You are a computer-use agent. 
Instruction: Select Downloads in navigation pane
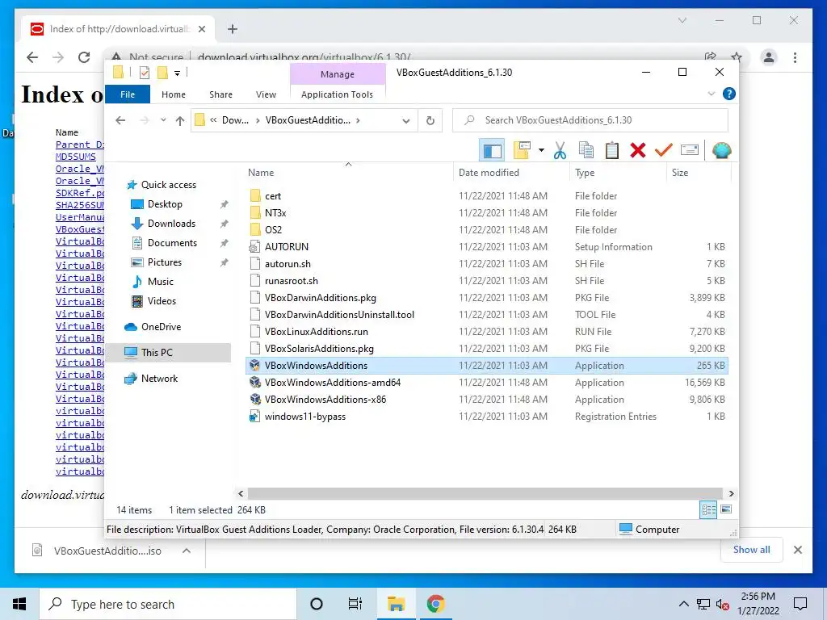(171, 224)
